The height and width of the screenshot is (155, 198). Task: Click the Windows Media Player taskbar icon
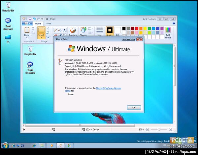(x=51, y=145)
